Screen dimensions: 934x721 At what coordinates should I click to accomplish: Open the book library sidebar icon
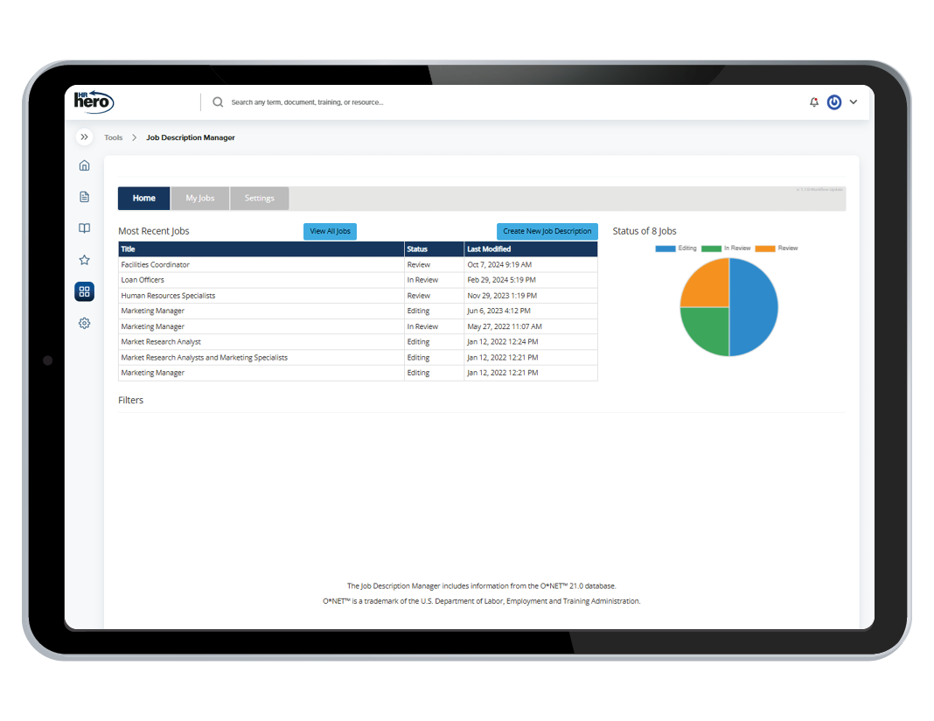click(x=84, y=228)
